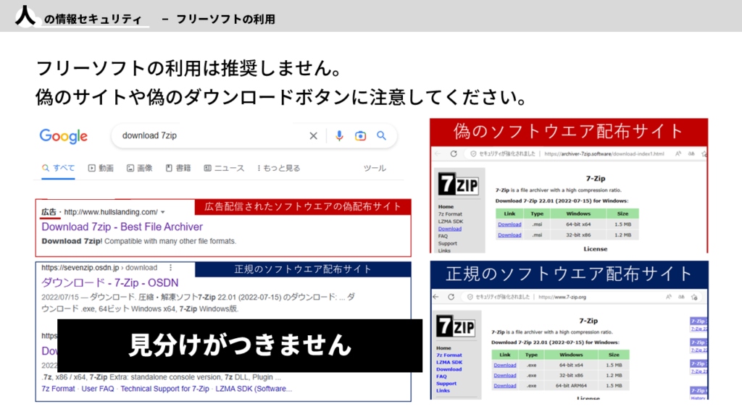Click the Google logo

64,136
